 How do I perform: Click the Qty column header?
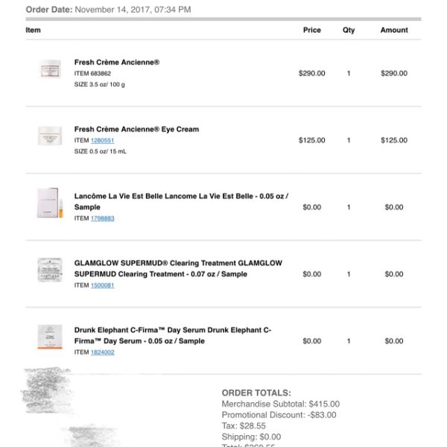[349, 31]
